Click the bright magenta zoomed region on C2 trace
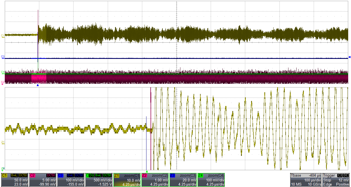The width and height of the screenshot is (351, 187). click(39, 79)
